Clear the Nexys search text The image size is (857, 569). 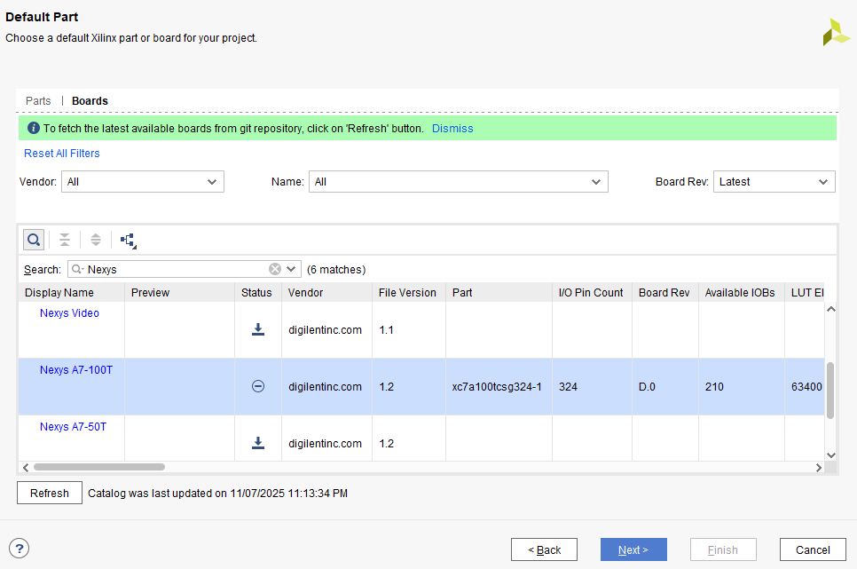275,269
